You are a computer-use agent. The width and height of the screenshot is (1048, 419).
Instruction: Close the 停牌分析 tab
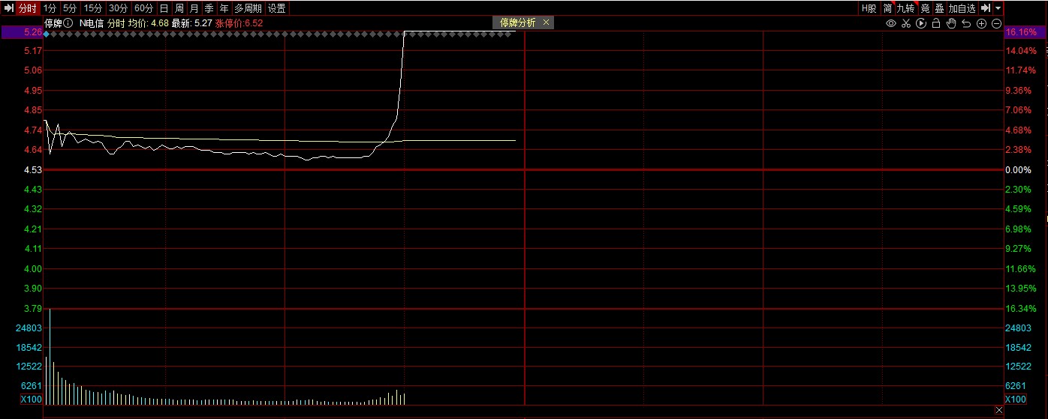[546, 22]
